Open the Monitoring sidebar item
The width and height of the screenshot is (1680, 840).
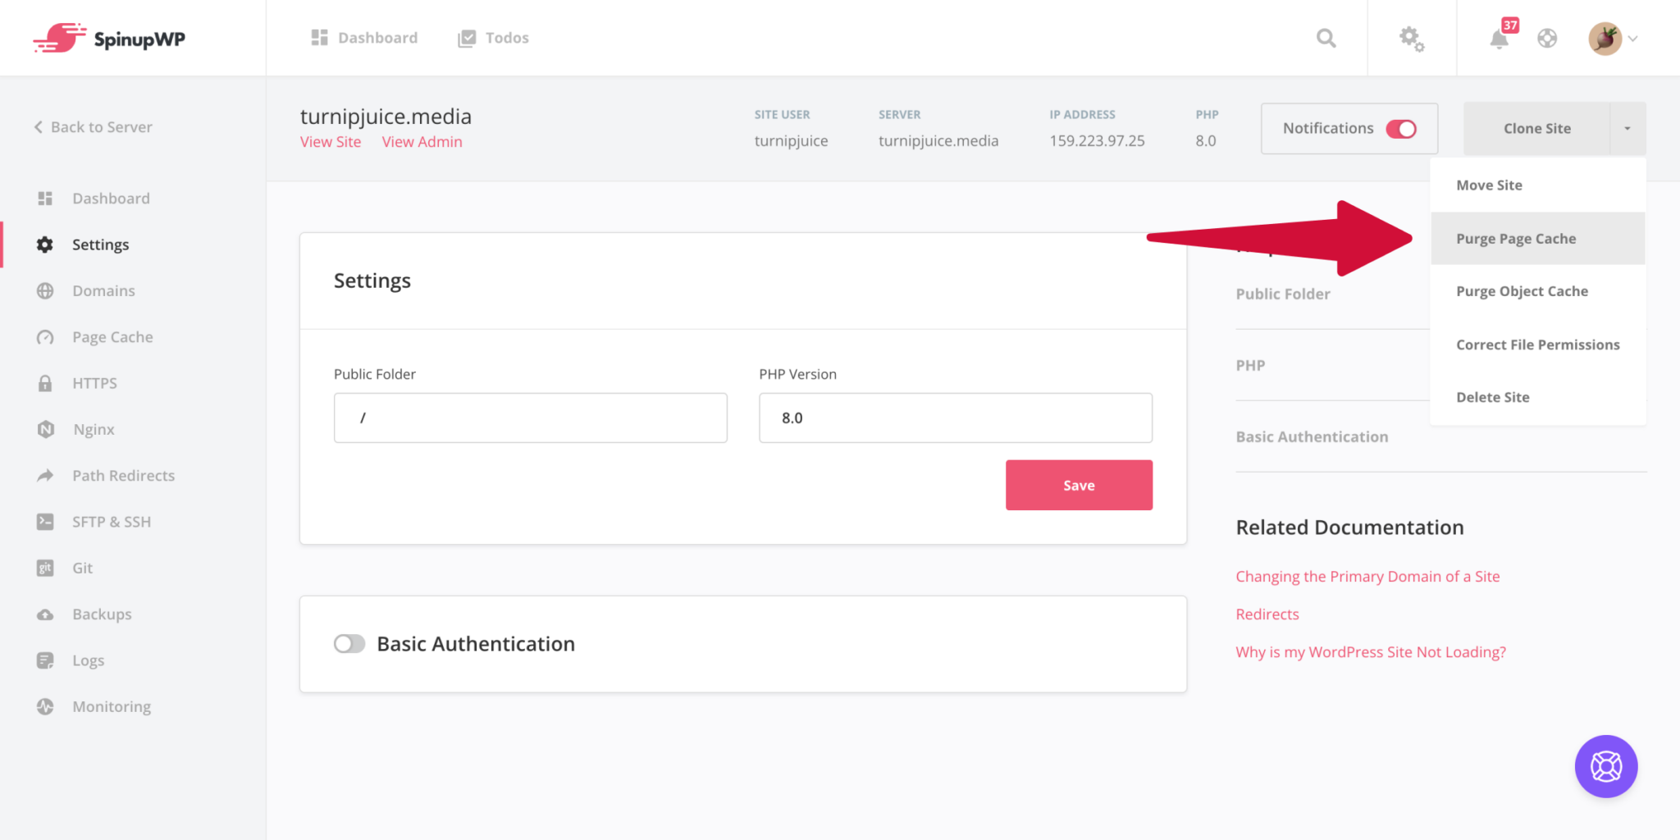point(112,707)
